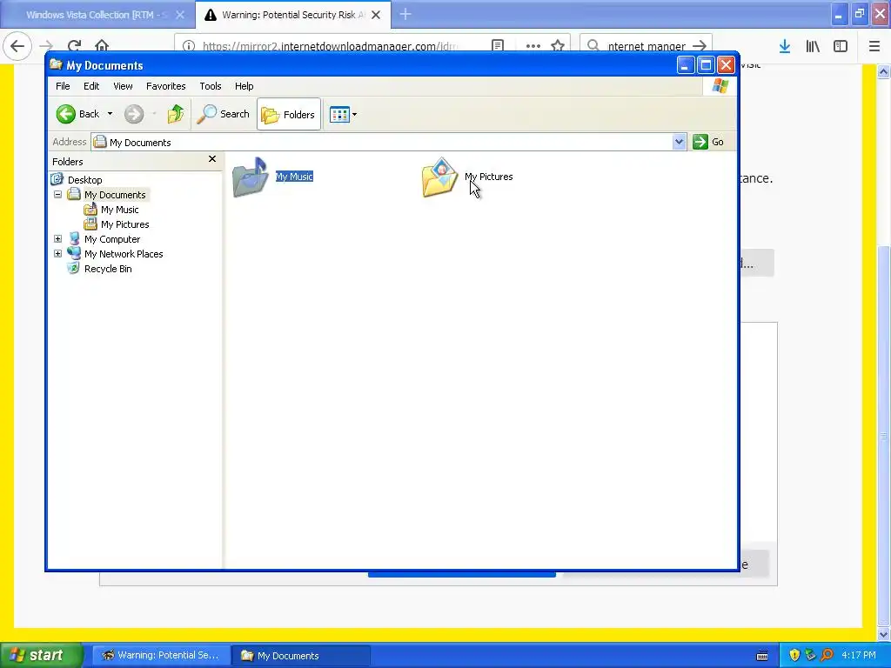The width and height of the screenshot is (891, 668).
Task: Open the Edit menu
Action: coord(91,86)
